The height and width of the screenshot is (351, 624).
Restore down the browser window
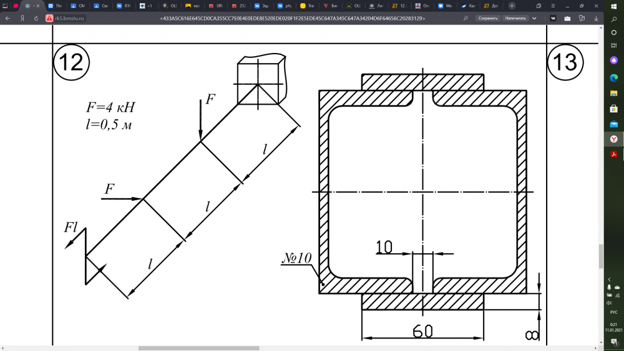tap(582, 6)
